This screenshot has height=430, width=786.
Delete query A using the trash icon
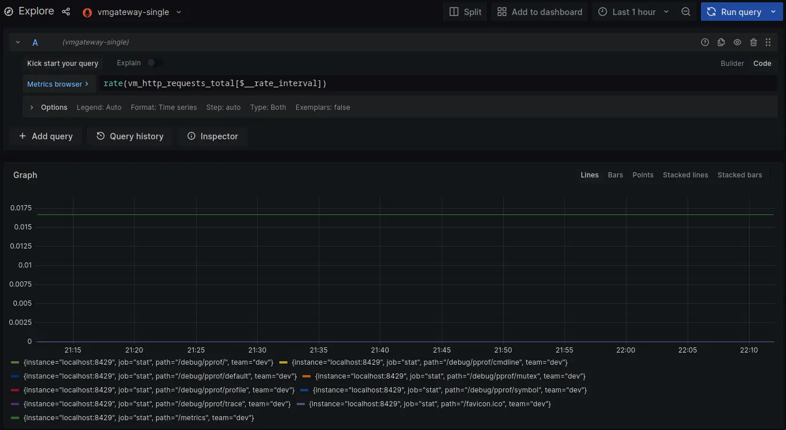pyautogui.click(x=753, y=42)
